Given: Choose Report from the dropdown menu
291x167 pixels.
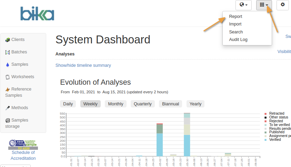Looking at the screenshot, I should click(235, 17).
